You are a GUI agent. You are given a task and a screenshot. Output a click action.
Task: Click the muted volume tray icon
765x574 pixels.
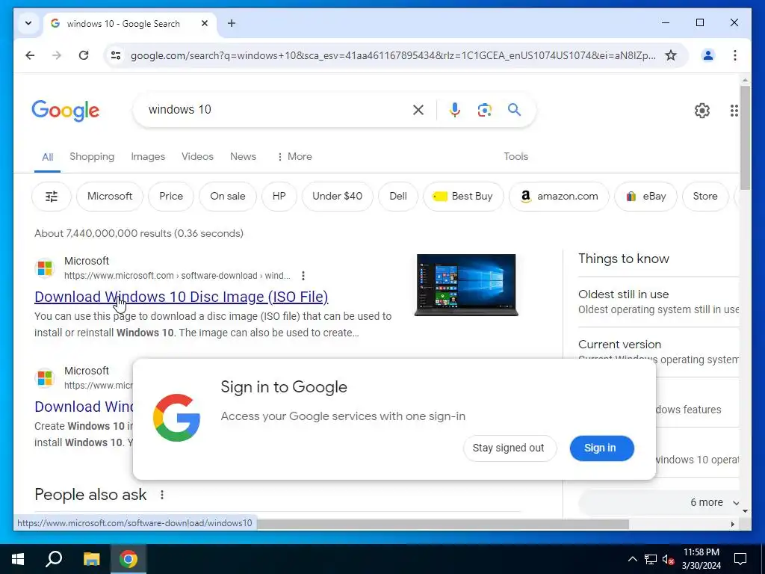pyautogui.click(x=668, y=559)
